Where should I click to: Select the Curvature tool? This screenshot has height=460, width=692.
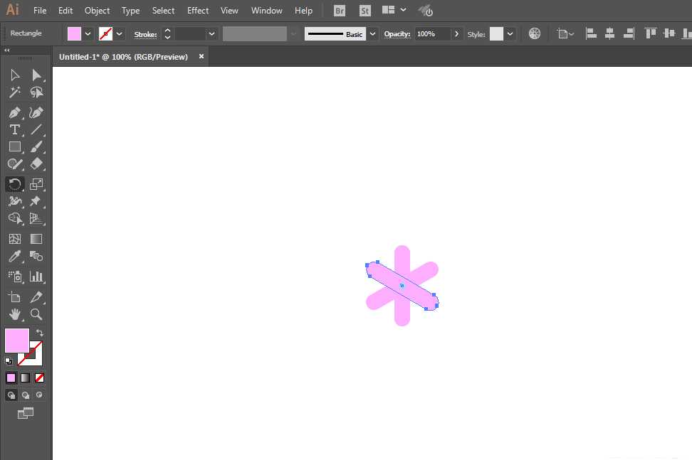tap(36, 113)
